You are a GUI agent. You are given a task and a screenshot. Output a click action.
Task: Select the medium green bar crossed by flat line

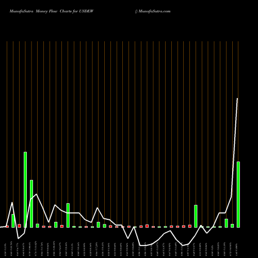68,215
